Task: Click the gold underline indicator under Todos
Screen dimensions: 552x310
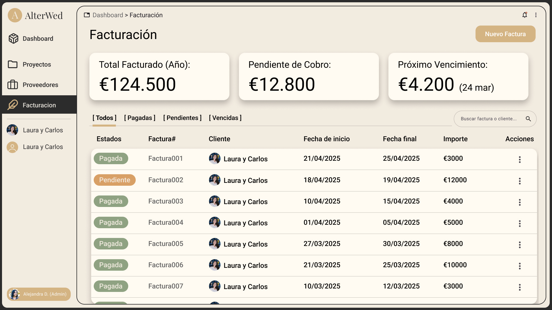Action: (x=104, y=126)
